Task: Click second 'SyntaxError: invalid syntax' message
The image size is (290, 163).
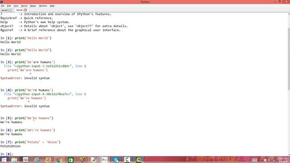Action: tap(25, 106)
